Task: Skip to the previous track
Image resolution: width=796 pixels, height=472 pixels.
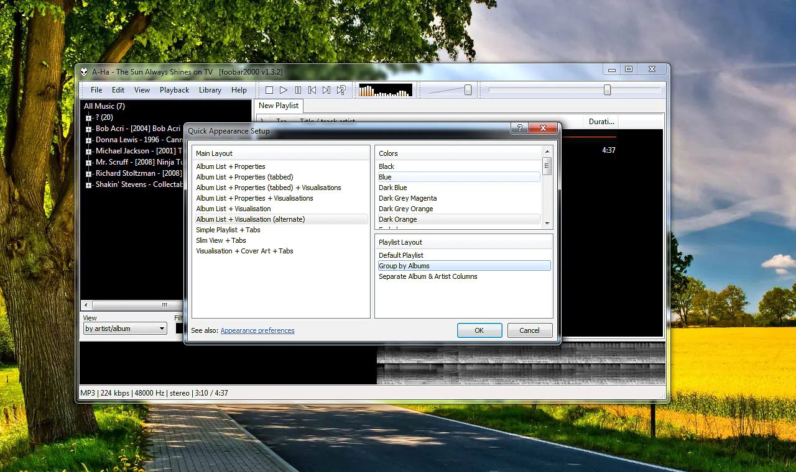Action: point(312,89)
